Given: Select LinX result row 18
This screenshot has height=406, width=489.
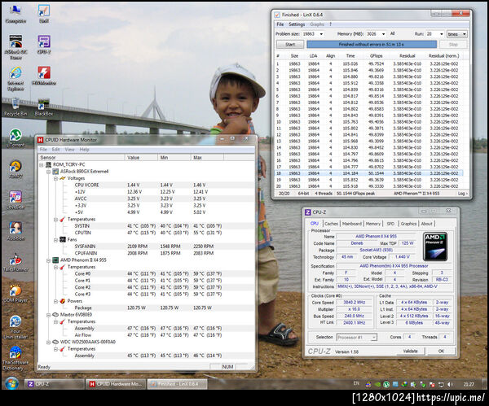Looking at the screenshot, I should point(368,173).
